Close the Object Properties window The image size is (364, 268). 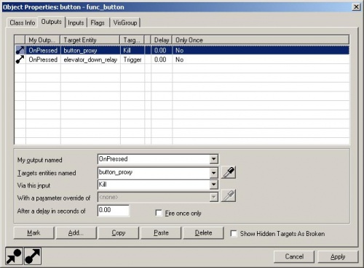click(356, 7)
